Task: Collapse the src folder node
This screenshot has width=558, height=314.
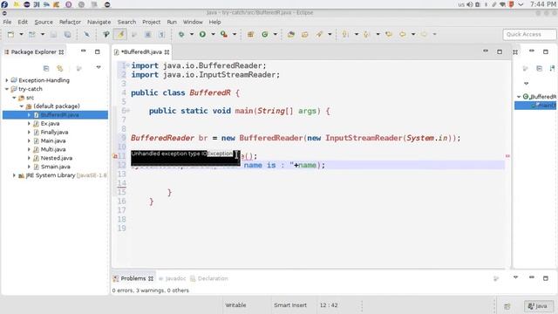Action: [x=14, y=98]
